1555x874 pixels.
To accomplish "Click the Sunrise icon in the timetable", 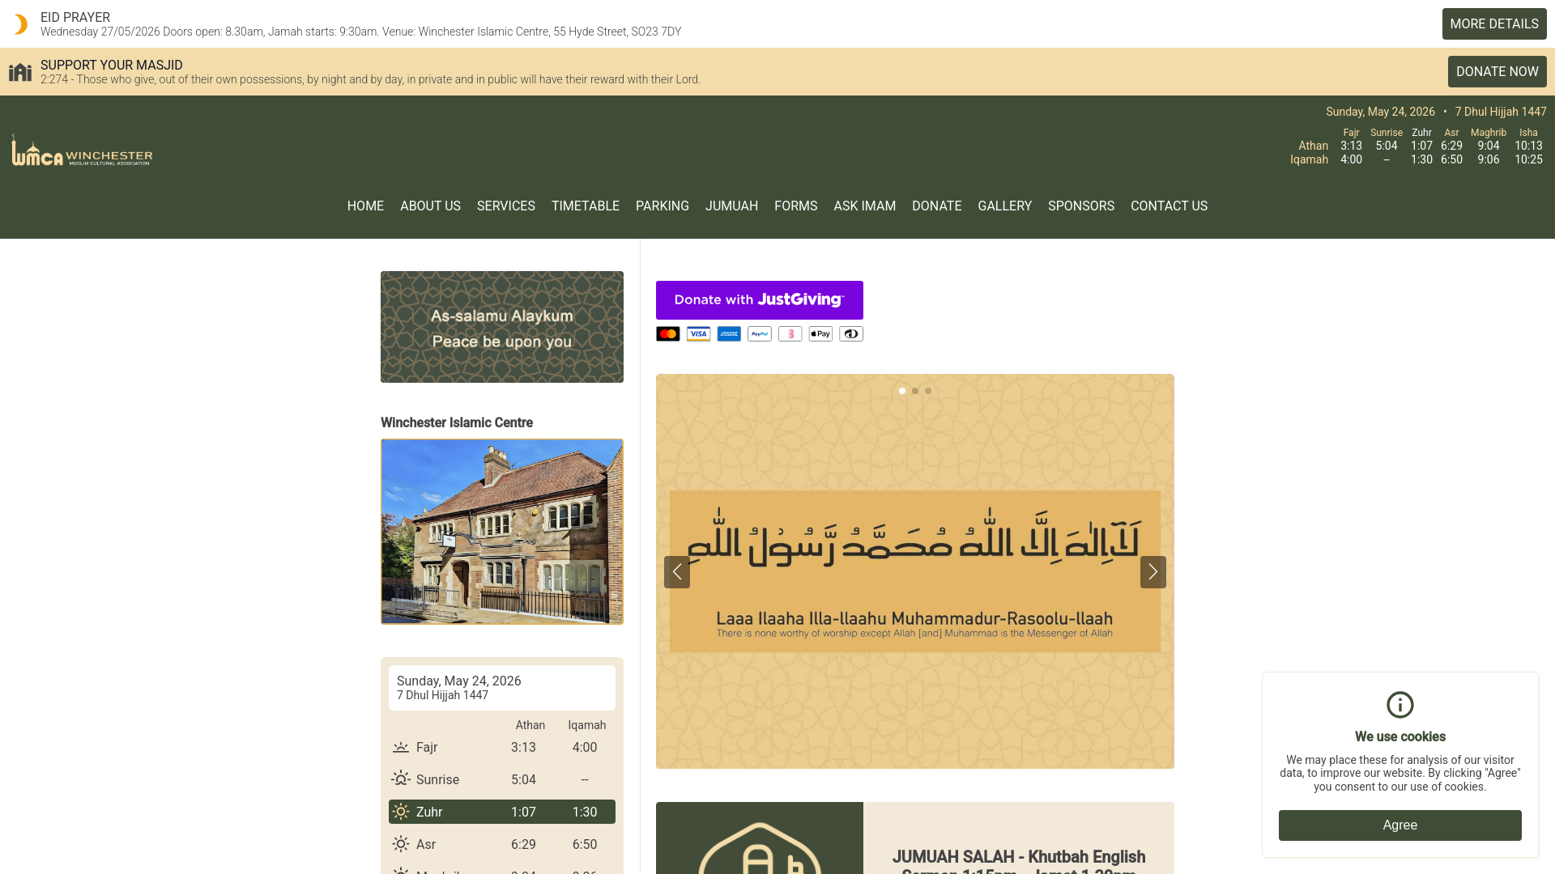I will 401,779.
